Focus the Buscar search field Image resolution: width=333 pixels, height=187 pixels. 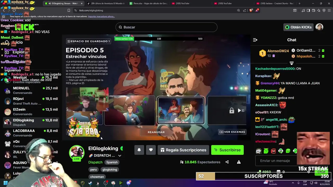click(166, 27)
